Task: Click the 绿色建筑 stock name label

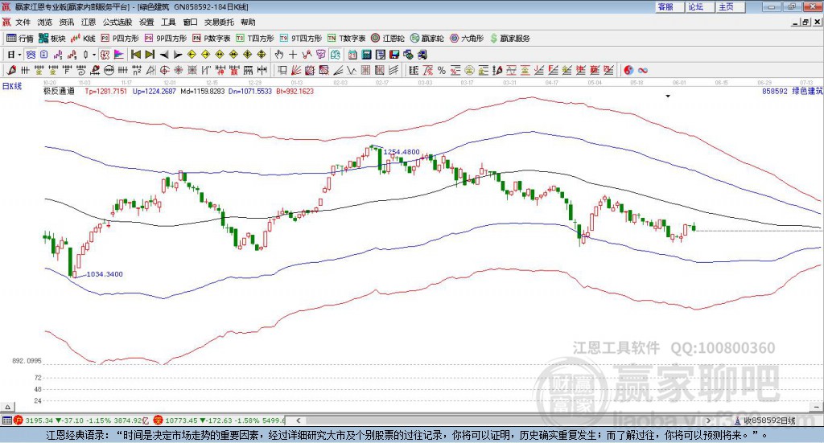Action: (807, 91)
